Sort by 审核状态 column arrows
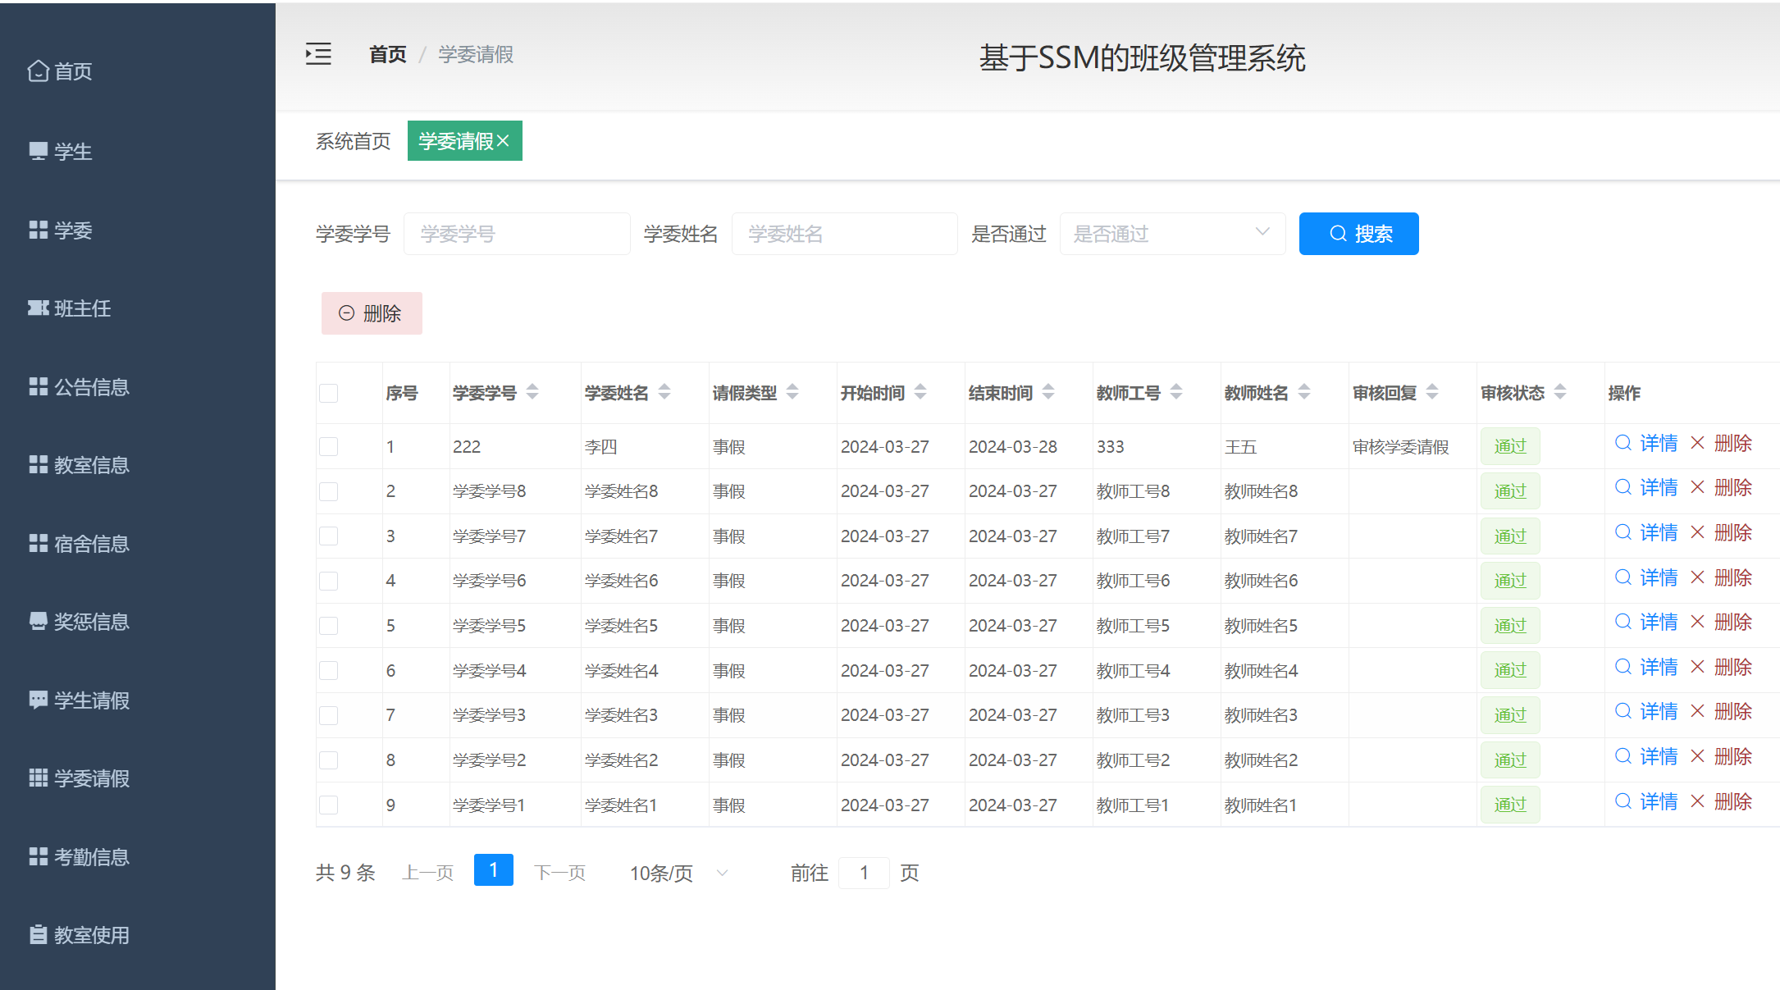Screen dimensions: 1780x990 tap(1560, 392)
